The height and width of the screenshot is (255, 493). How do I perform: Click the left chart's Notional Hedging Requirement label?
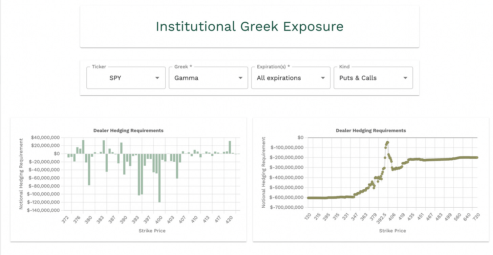pyautogui.click(x=21, y=173)
